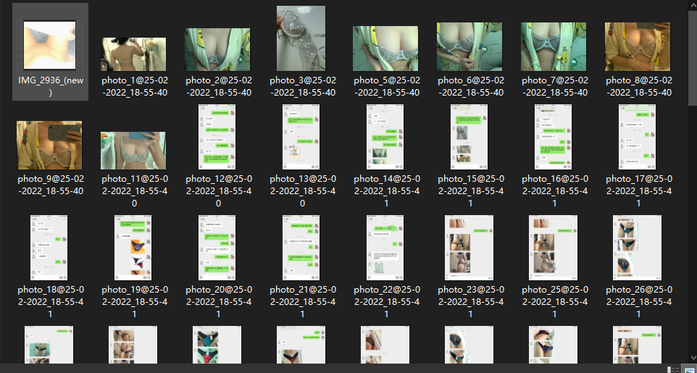Switch to large icons view in status bar
This screenshot has height=373, width=697.
coord(690,369)
